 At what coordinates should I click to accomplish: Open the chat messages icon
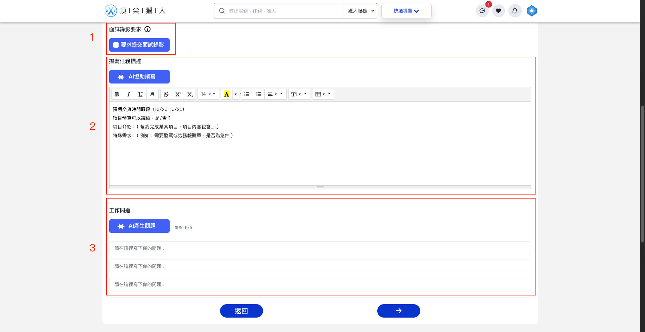482,11
